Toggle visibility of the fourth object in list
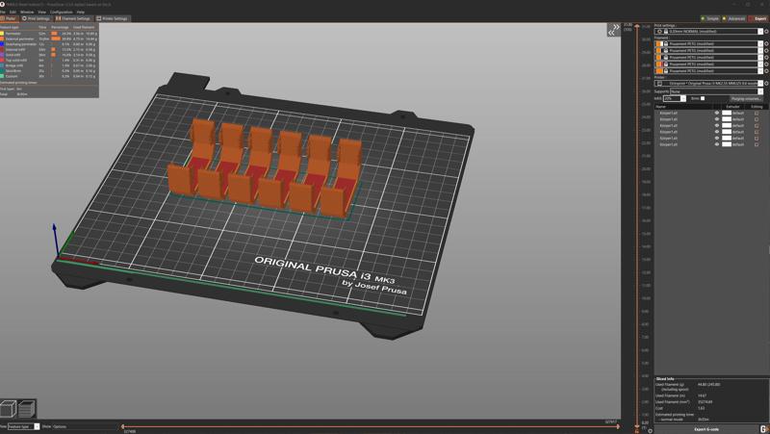 coord(716,132)
